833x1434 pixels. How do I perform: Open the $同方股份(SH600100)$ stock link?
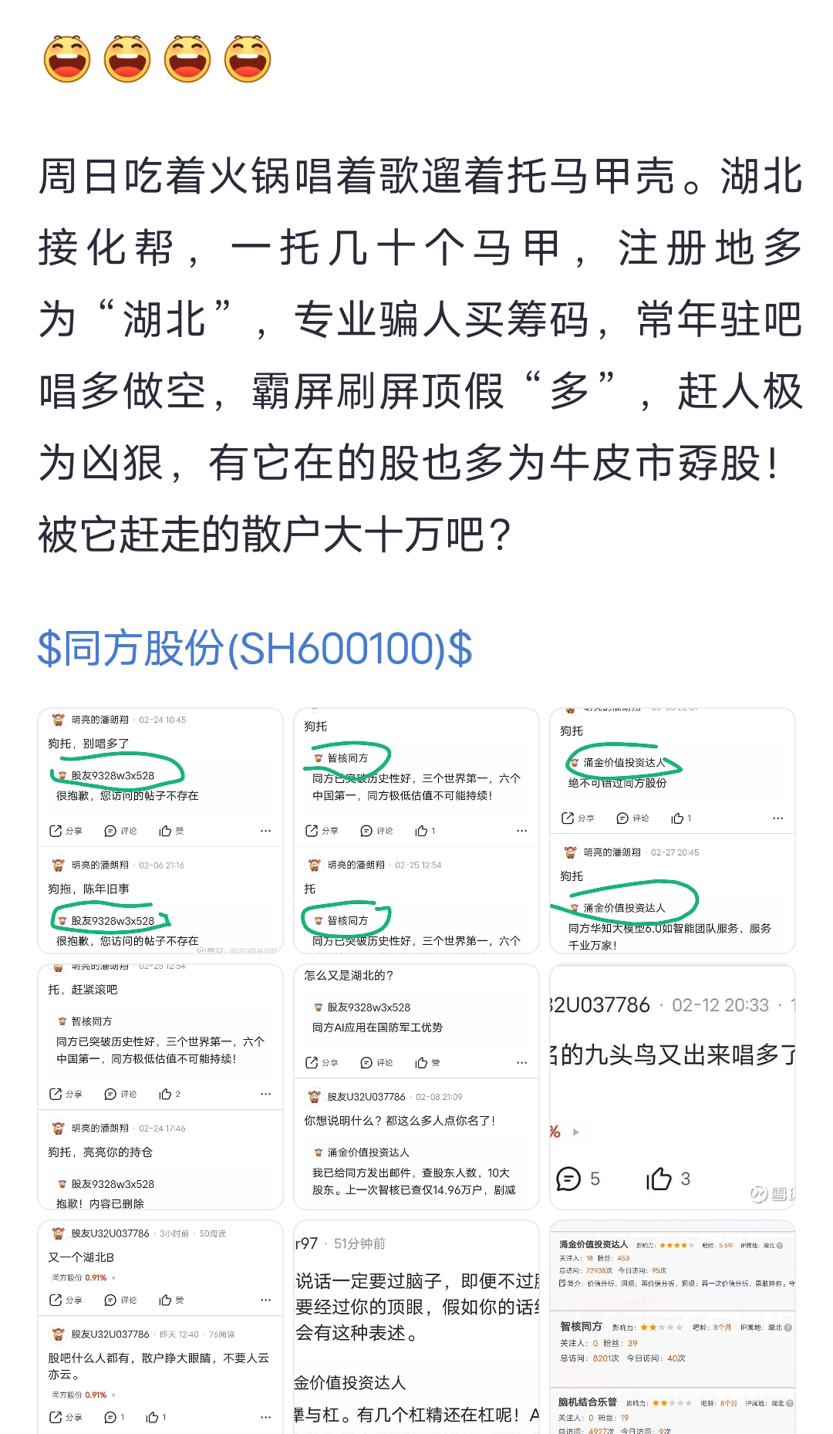click(x=255, y=648)
